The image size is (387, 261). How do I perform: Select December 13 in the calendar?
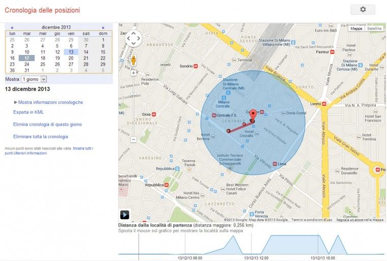click(71, 52)
